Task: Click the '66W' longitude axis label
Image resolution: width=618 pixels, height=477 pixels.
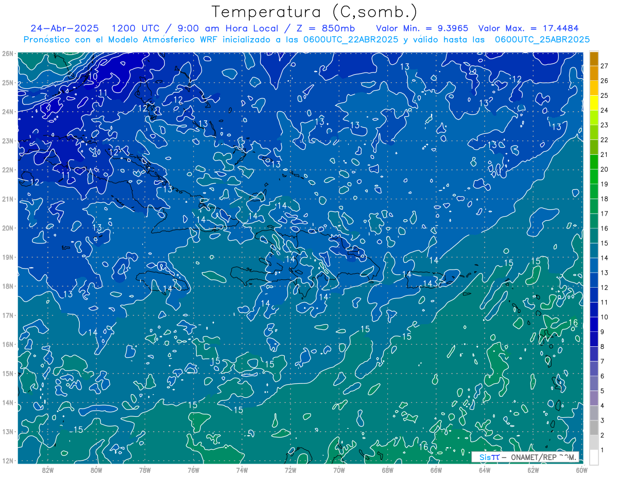Action: pyautogui.click(x=436, y=470)
